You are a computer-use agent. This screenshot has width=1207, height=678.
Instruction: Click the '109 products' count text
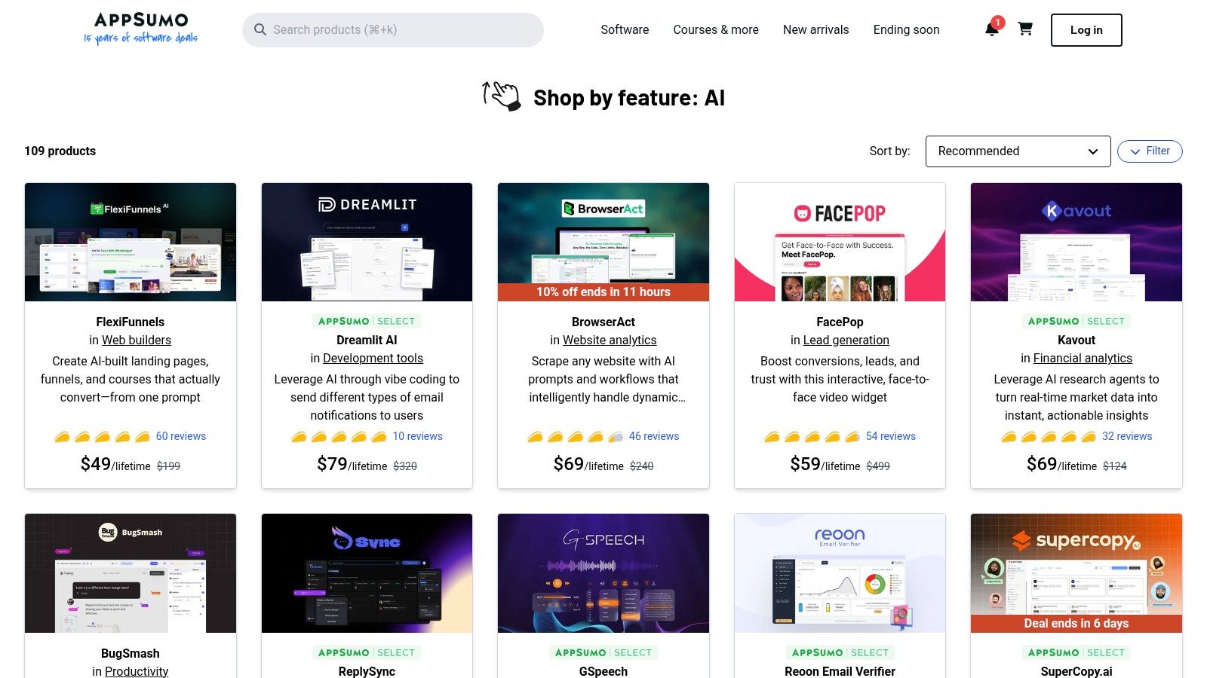point(60,151)
